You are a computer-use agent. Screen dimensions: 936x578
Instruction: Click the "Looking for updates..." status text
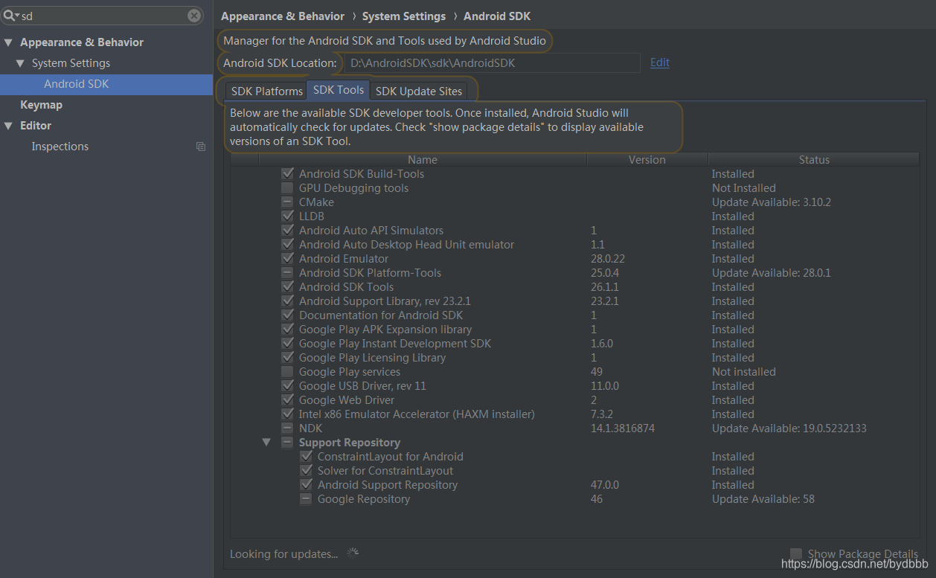(x=283, y=554)
